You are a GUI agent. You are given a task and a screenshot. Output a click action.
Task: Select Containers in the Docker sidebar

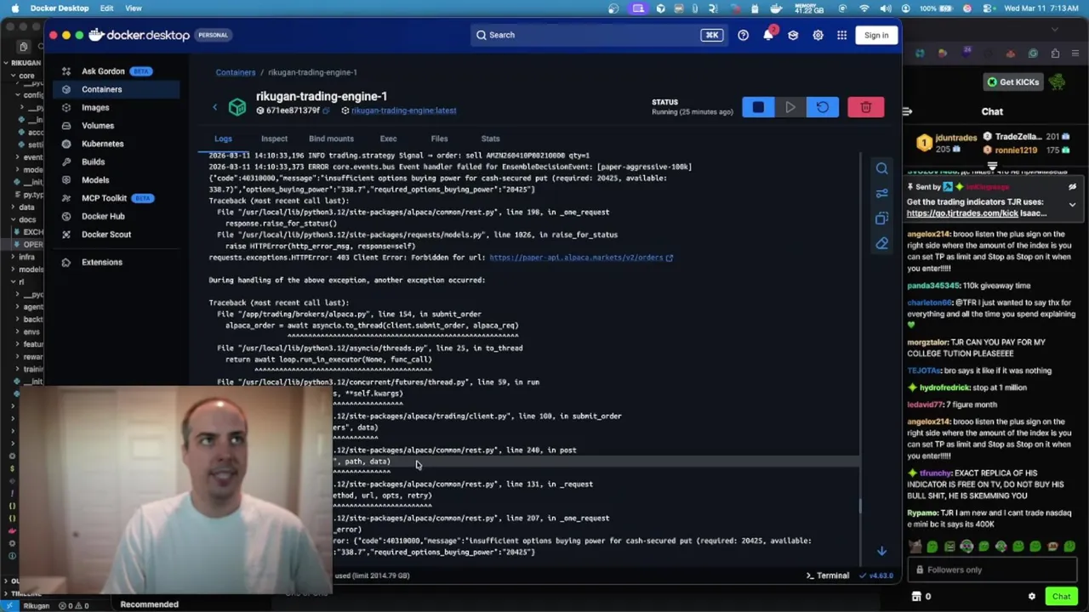point(116,89)
